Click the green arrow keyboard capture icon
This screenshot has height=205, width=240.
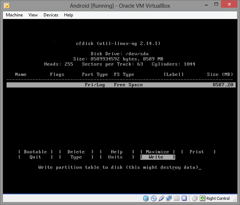click(202, 199)
